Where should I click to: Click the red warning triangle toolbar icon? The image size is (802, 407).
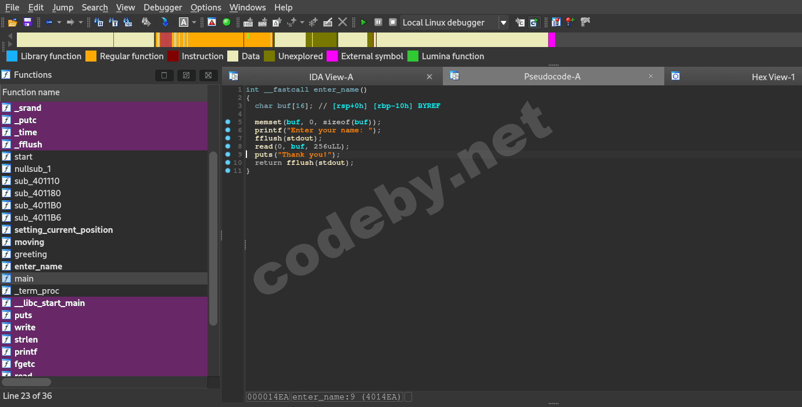(212, 22)
